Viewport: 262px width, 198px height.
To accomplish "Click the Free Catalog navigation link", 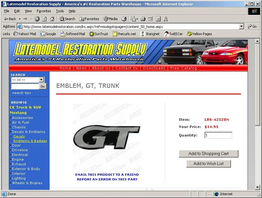I will (184, 68).
